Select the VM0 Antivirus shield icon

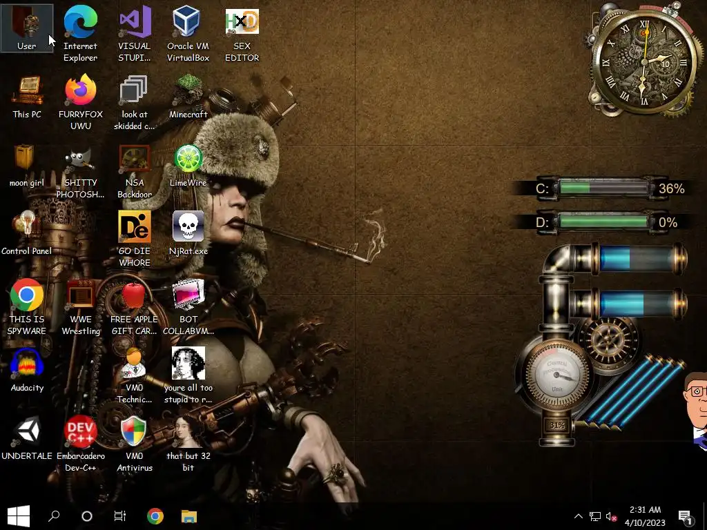tap(135, 444)
